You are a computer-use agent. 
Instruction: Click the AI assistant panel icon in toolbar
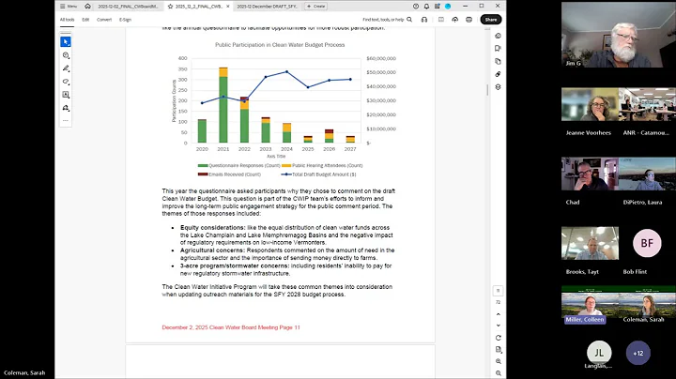pos(441,20)
